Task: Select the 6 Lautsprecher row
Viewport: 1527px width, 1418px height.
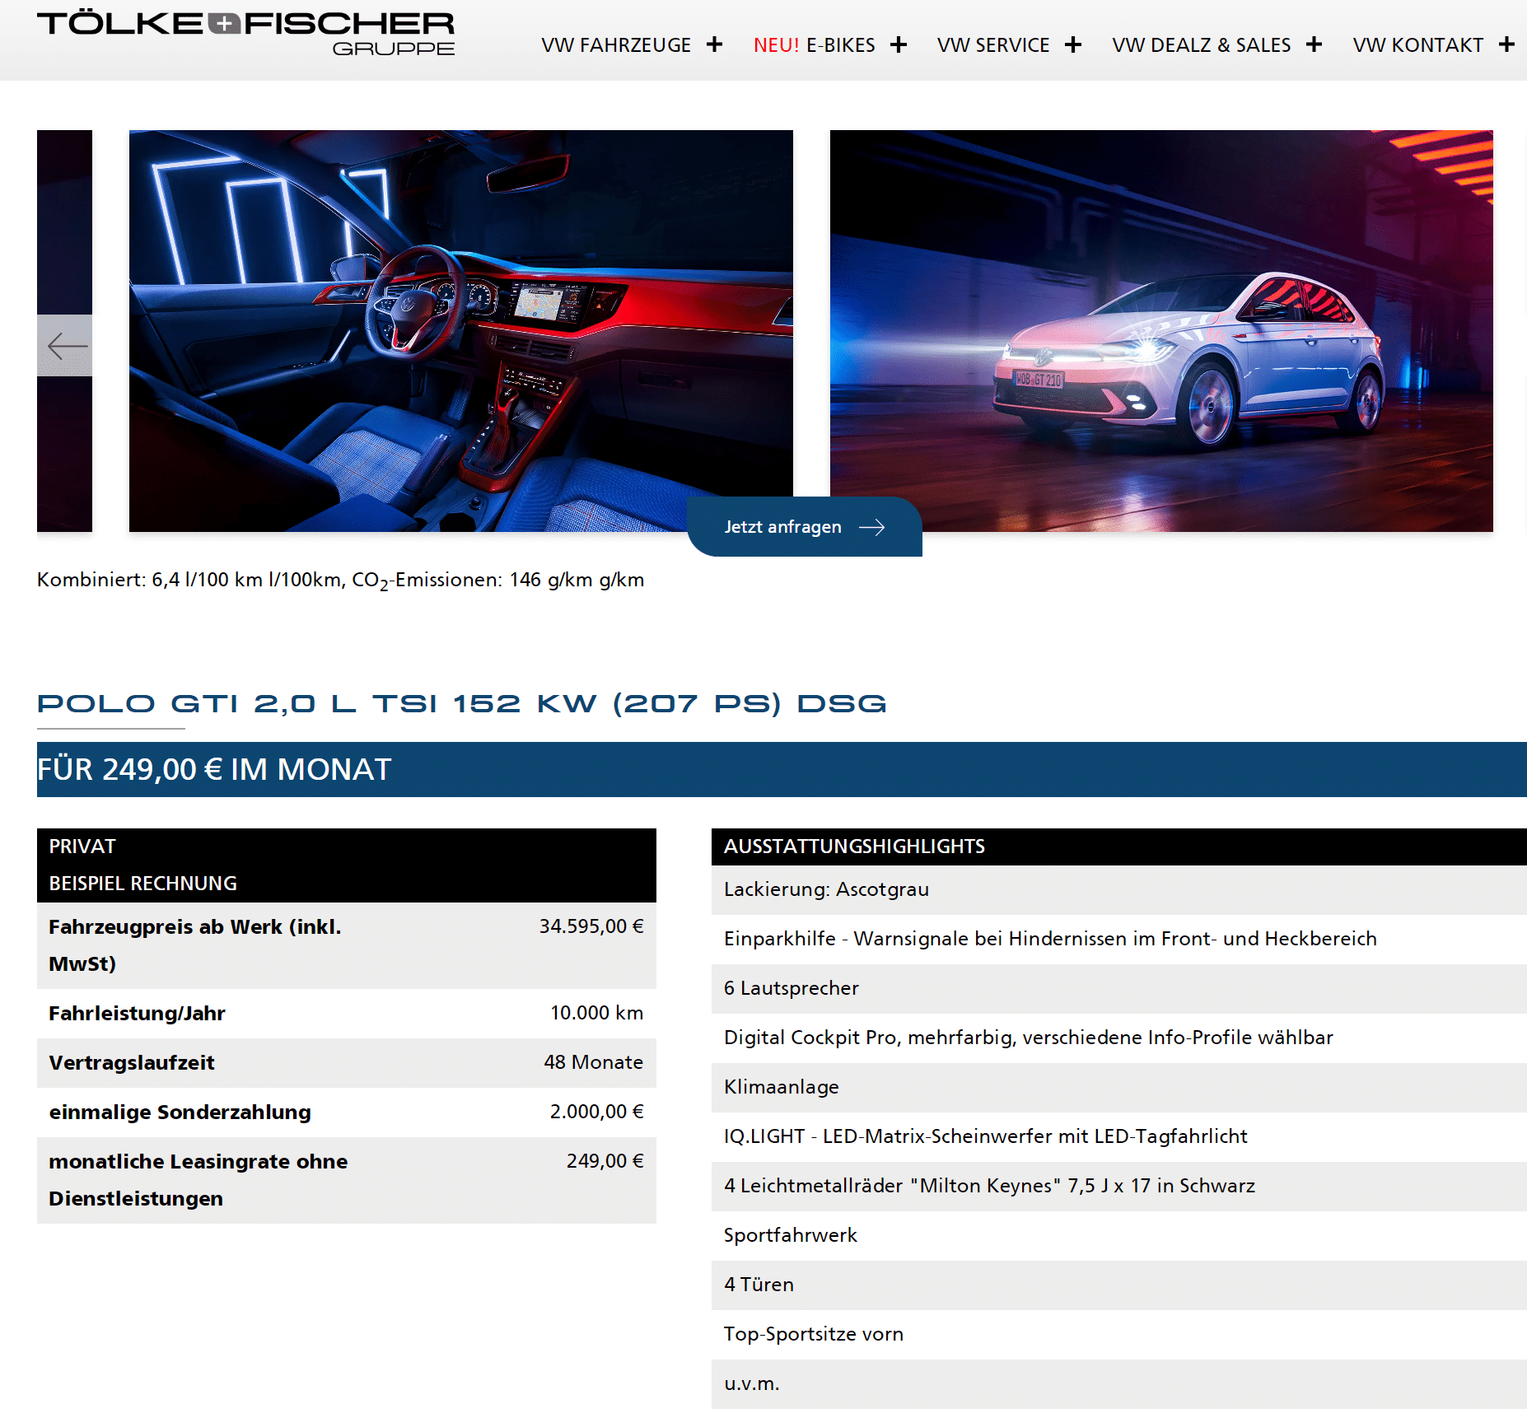Action: pyautogui.click(x=1119, y=989)
